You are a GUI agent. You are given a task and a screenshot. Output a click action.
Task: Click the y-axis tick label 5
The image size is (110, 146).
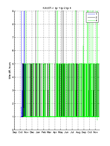[13, 64]
